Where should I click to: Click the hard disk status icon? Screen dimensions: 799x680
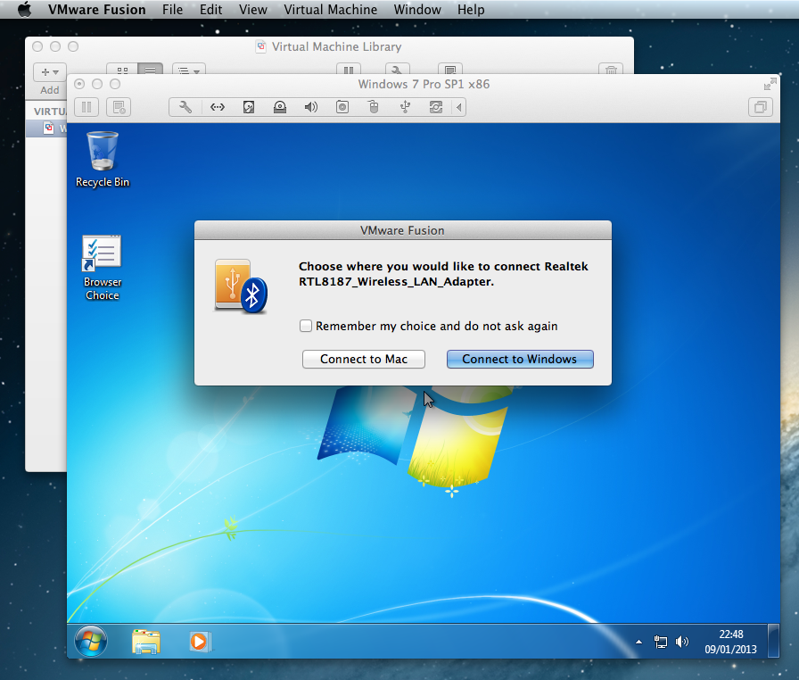[x=249, y=107]
